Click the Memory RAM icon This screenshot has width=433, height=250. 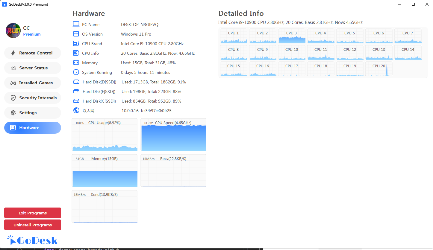[x=76, y=63]
